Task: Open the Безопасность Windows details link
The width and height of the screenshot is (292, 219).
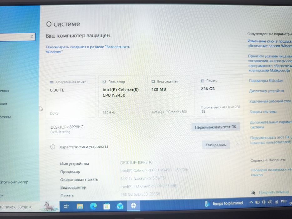Action: tap(88, 49)
